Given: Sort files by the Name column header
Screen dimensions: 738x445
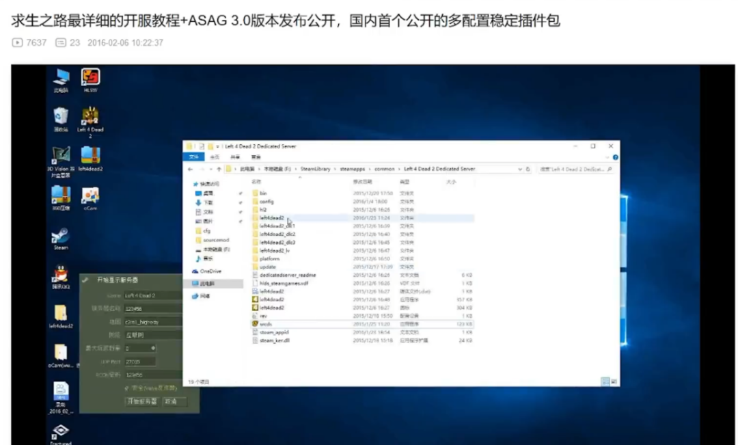Looking at the screenshot, I should pos(256,182).
